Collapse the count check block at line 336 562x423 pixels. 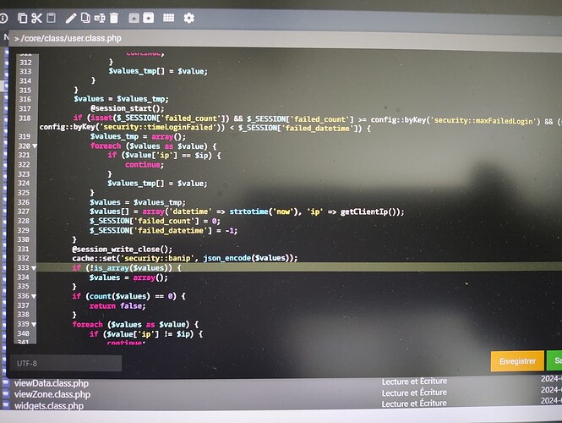[34, 296]
